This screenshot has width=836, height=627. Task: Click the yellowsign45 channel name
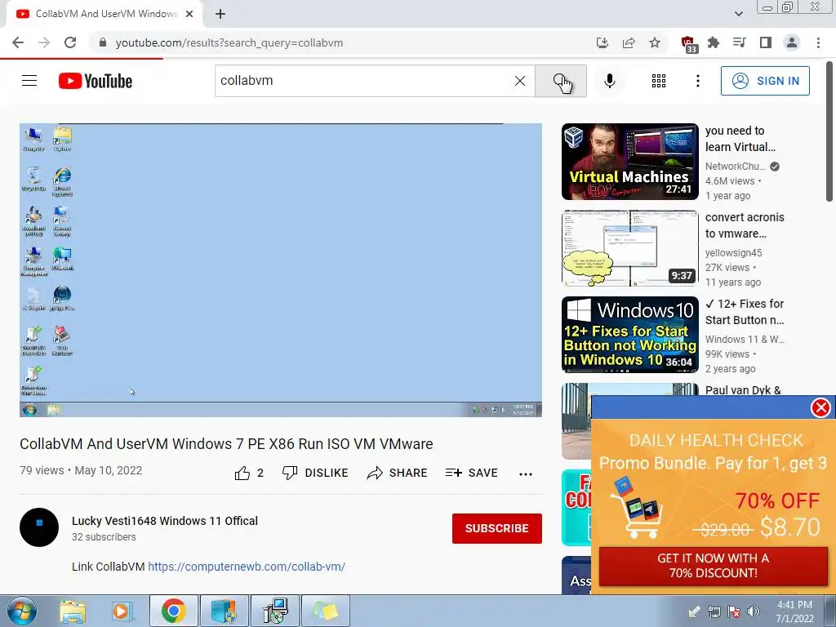(734, 253)
